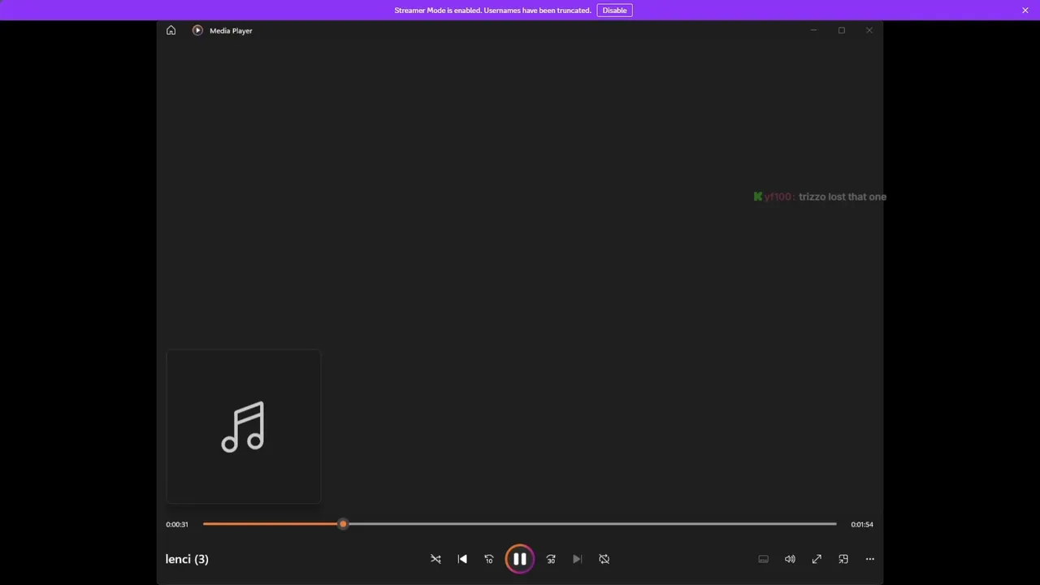Skip back 10 seconds
This screenshot has height=585, width=1040.
pyautogui.click(x=489, y=559)
